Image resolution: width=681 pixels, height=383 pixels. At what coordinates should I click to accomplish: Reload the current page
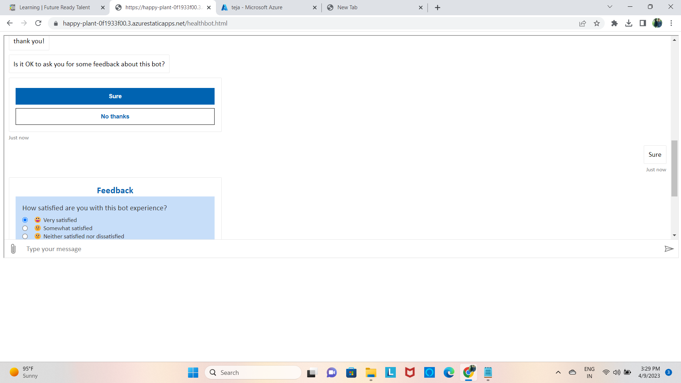coord(38,23)
